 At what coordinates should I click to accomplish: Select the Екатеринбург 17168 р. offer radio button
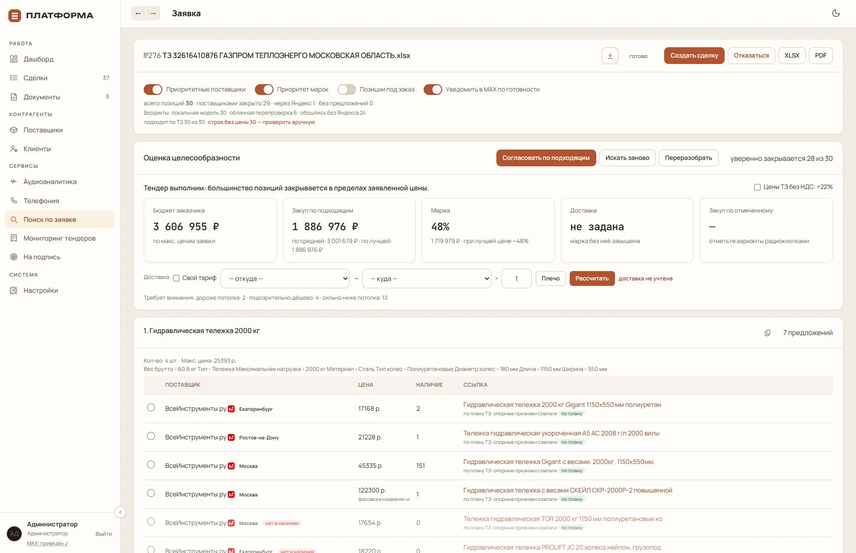point(151,408)
